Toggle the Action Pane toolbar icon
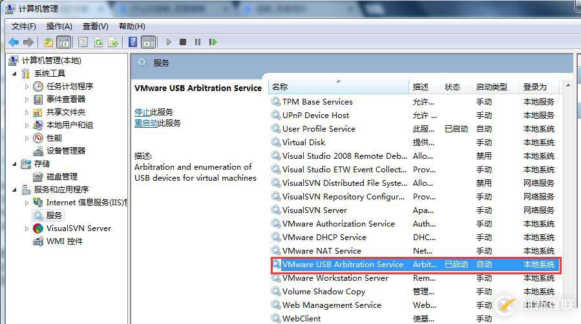This screenshot has width=581, height=324. click(149, 42)
